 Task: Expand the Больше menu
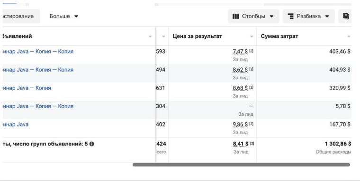pos(64,16)
